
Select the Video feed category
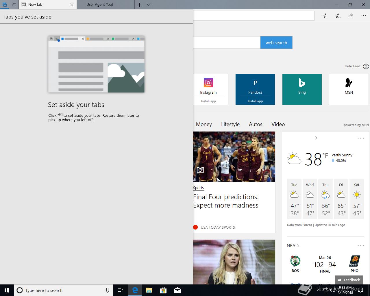278,124
